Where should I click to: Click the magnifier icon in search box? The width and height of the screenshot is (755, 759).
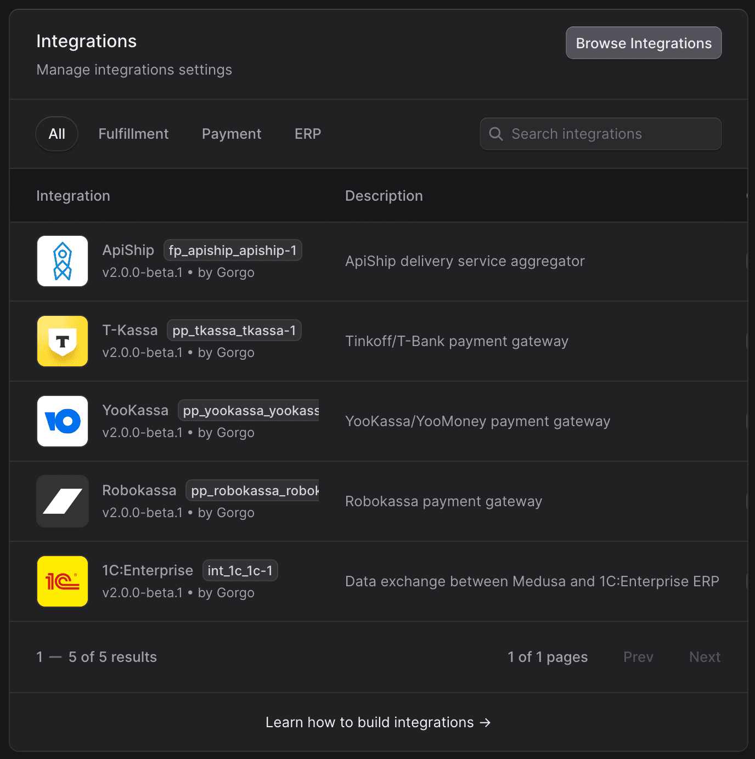[x=496, y=134]
